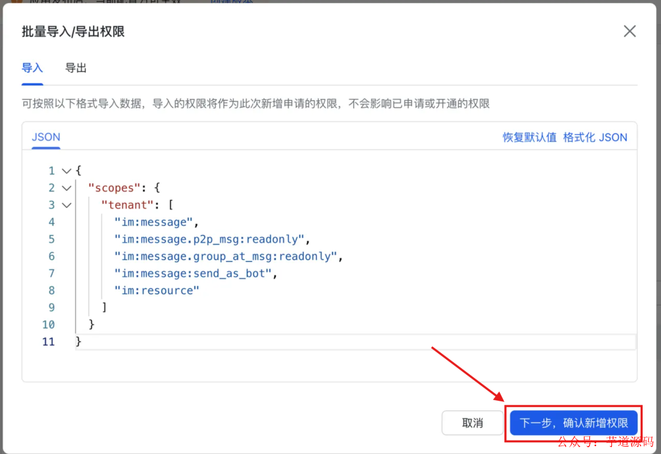This screenshot has width=661, height=454.
Task: Select the 导入 tab
Action: [32, 69]
